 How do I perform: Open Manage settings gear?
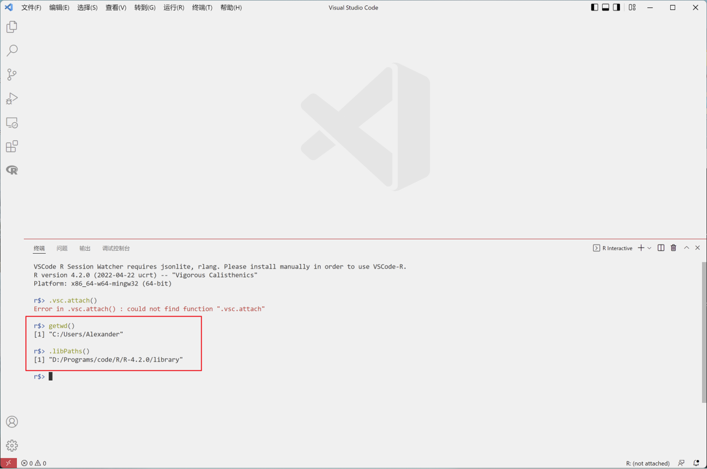(x=12, y=445)
